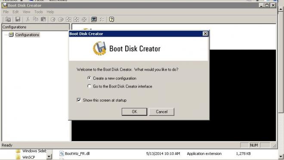The image size is (284, 160).
Task: Click the WinSCP folder icon
Action: point(18,157)
